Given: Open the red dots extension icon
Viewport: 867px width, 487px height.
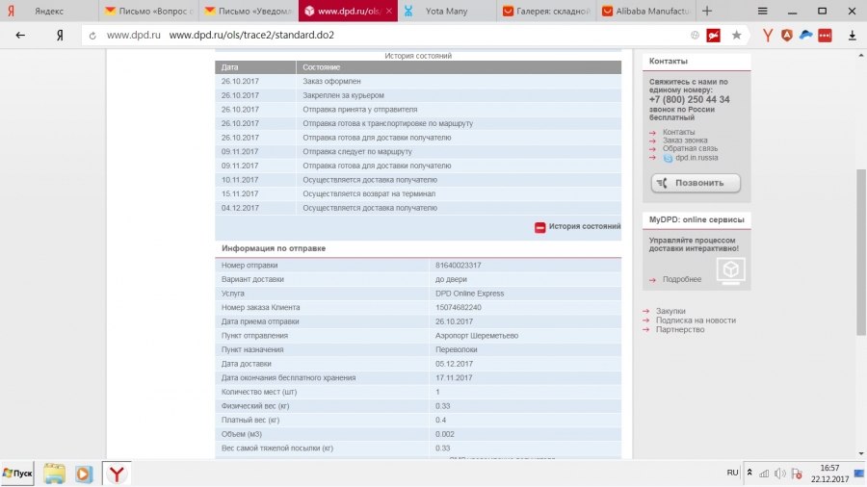Looking at the screenshot, I should (x=825, y=35).
